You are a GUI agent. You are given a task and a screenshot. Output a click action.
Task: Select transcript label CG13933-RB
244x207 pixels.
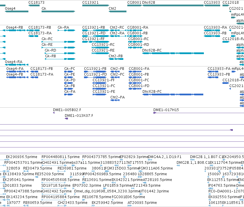click(x=215, y=33)
